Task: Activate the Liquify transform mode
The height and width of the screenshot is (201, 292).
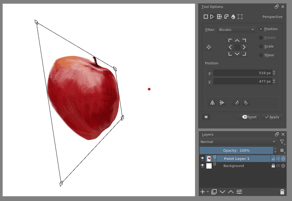Action: click(x=233, y=16)
